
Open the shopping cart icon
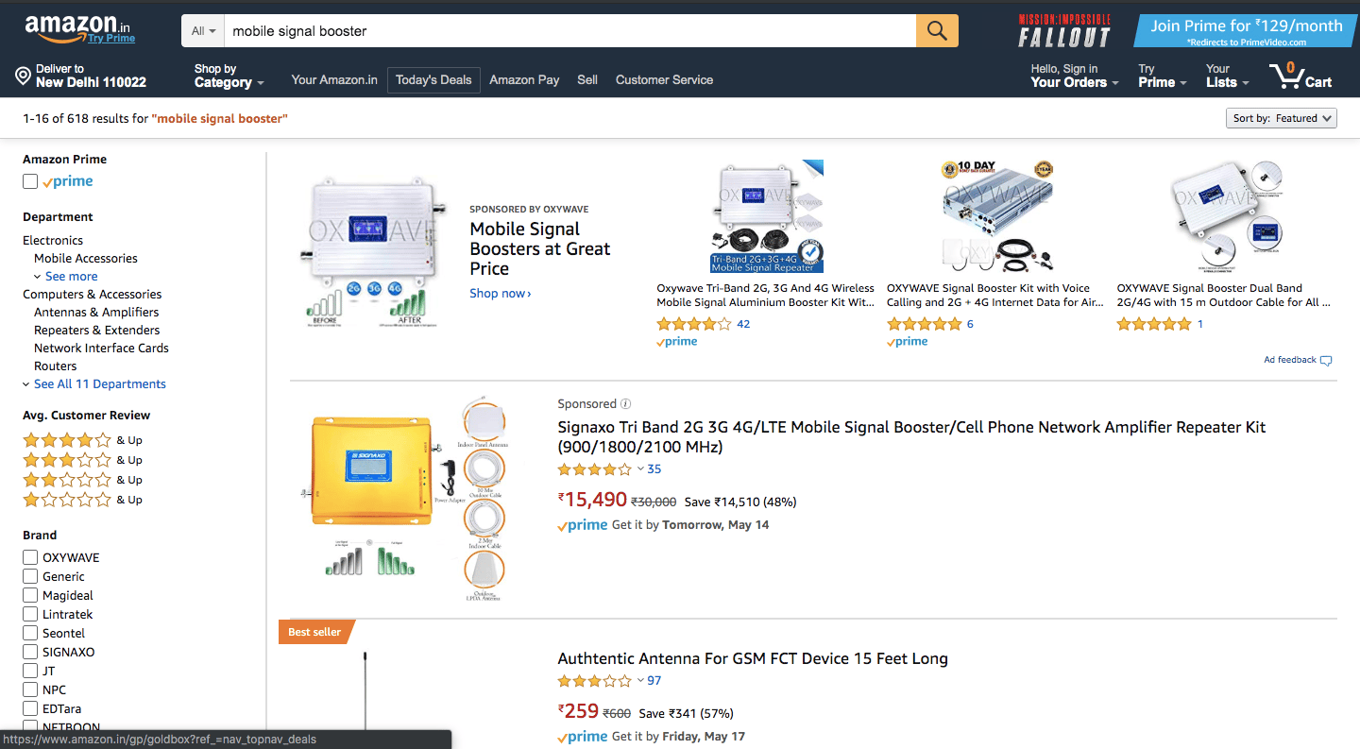(x=1286, y=76)
